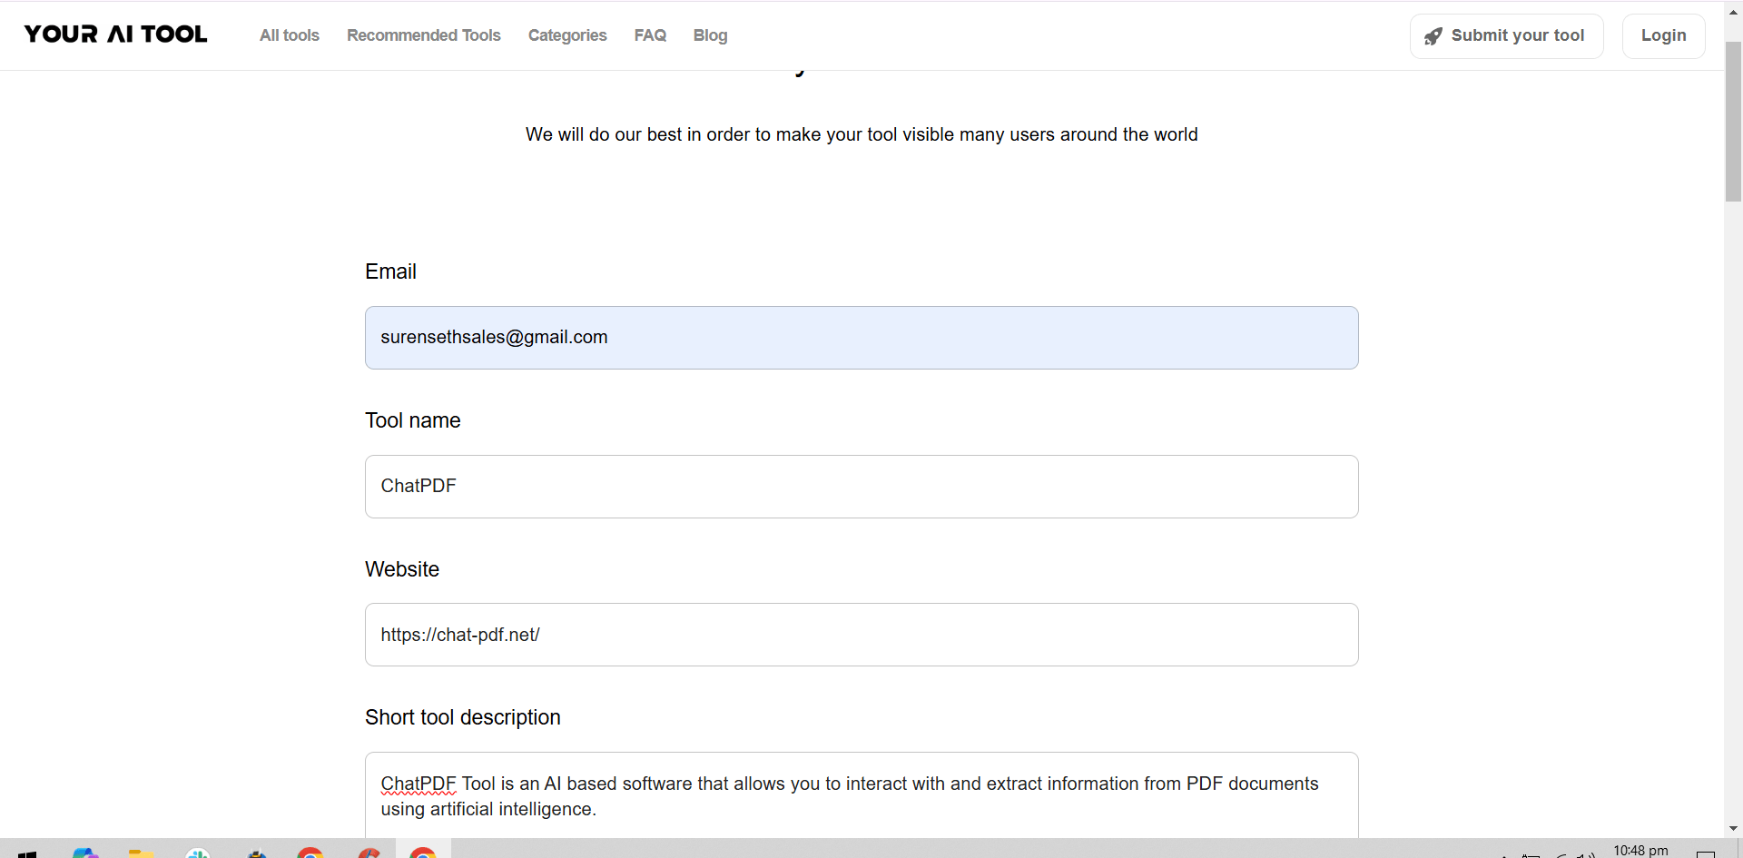This screenshot has width=1743, height=858.
Task: Click the Short tool description text area
Action: click(862, 795)
